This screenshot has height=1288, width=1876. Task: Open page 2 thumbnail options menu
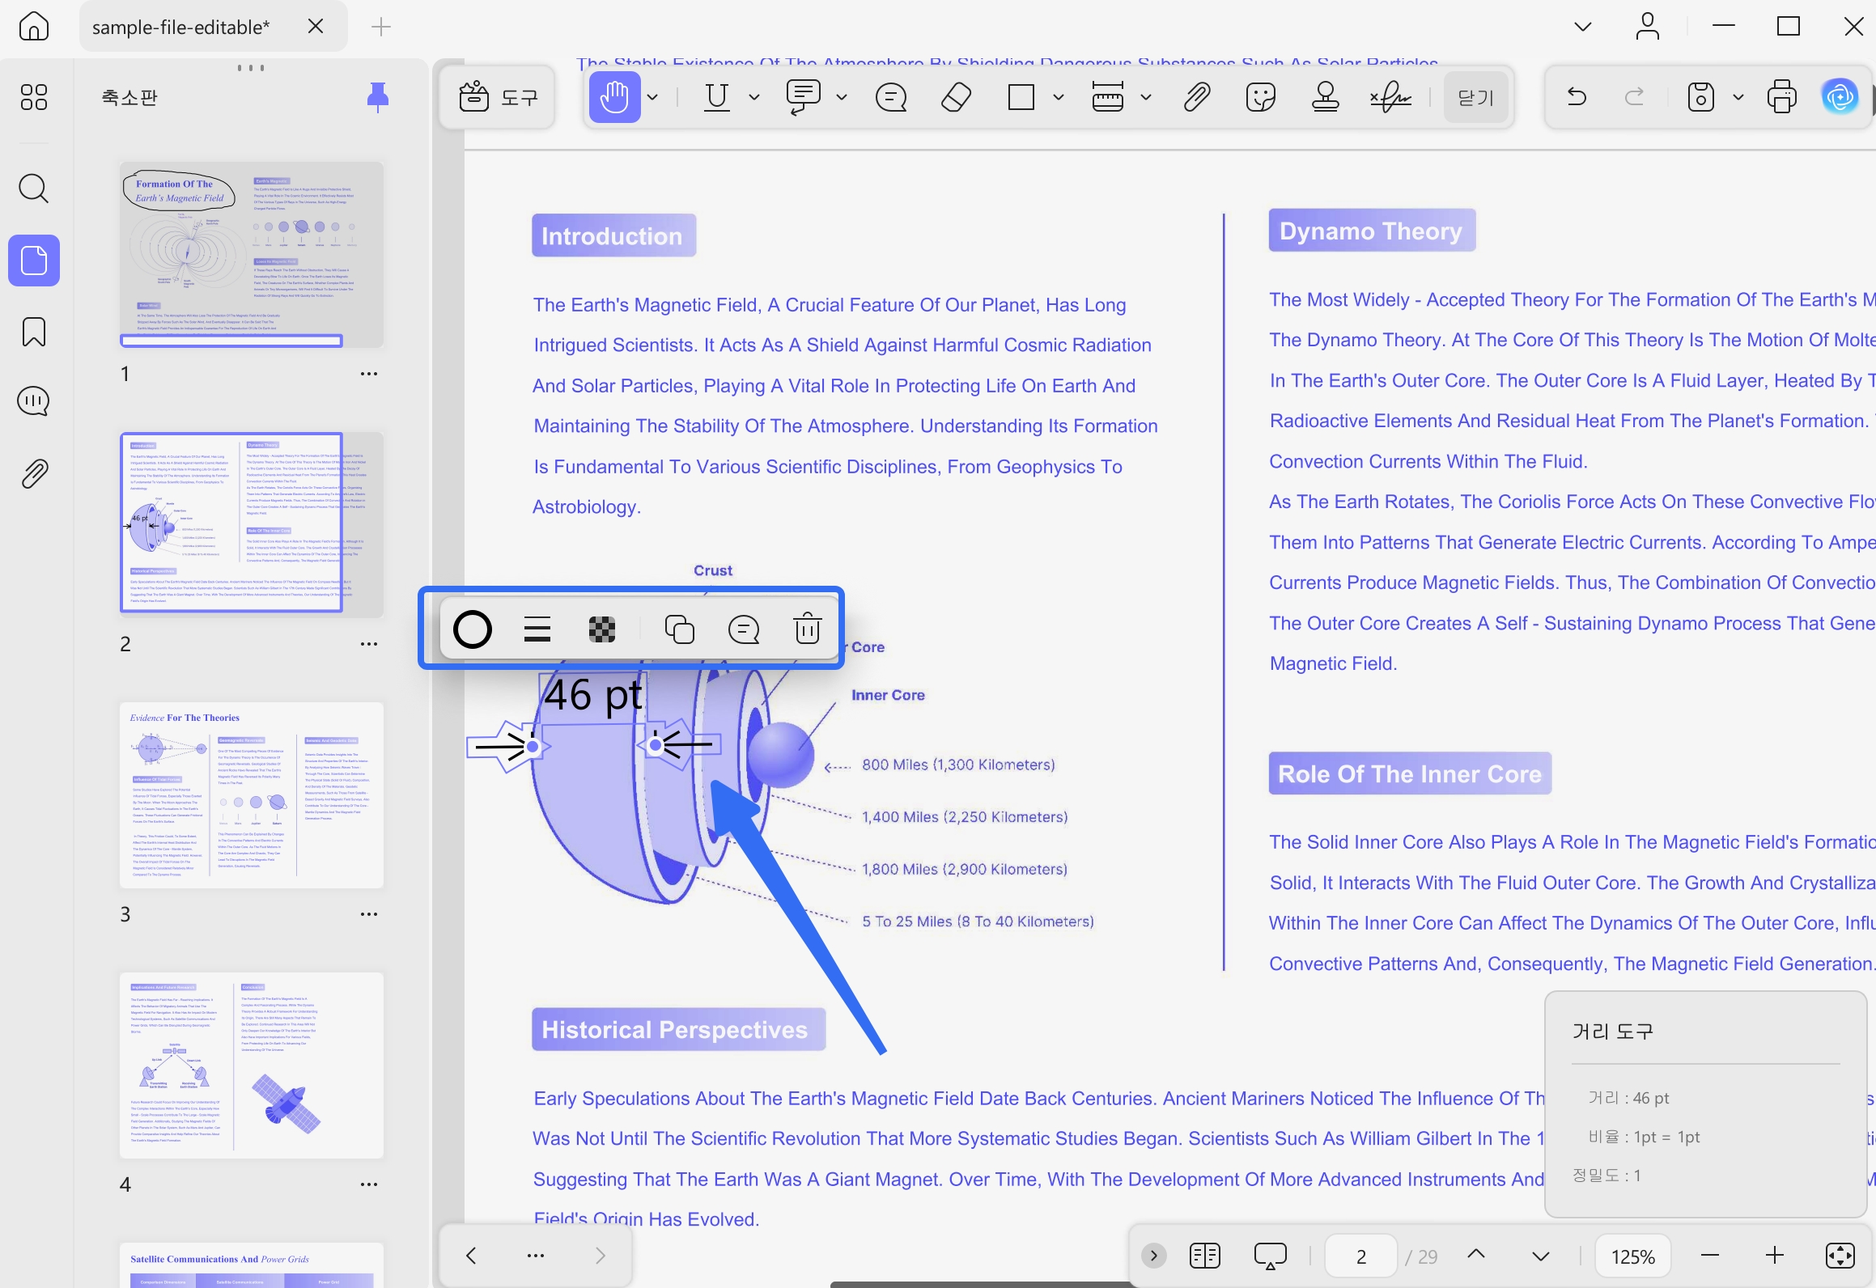tap(369, 644)
